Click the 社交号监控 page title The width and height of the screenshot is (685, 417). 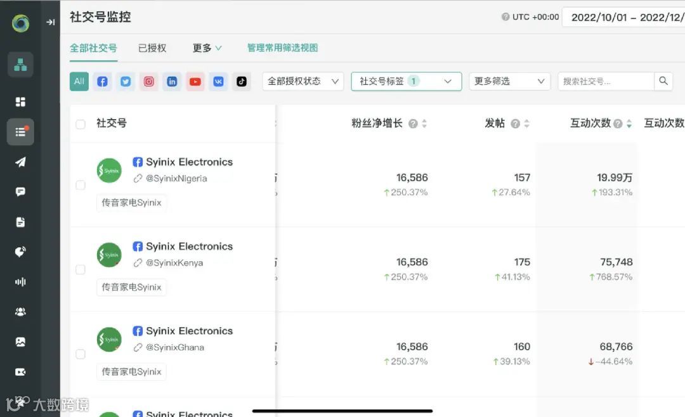(100, 17)
